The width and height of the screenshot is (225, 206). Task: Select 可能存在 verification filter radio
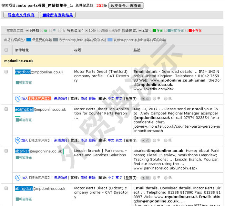click(x=166, y=31)
